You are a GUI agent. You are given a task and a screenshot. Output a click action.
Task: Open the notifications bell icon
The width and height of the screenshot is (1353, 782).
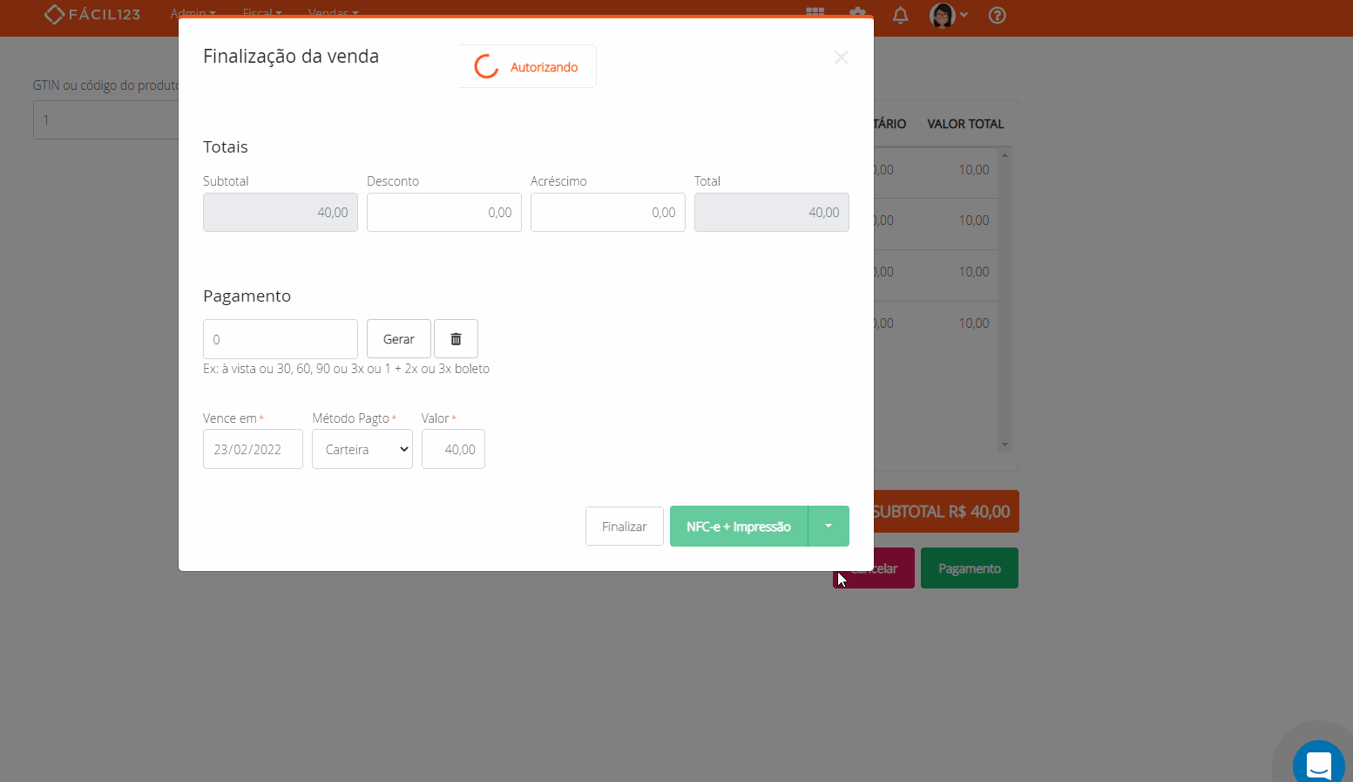pos(900,15)
